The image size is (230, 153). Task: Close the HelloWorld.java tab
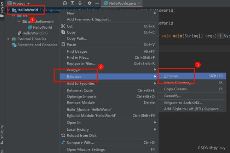point(139,3)
